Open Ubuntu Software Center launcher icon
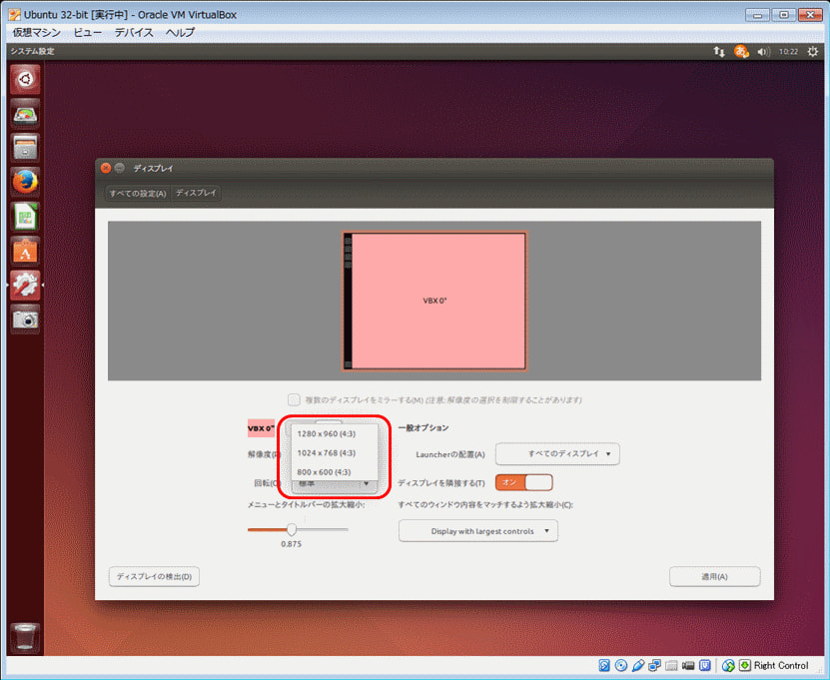This screenshot has width=830, height=680. pos(24,251)
